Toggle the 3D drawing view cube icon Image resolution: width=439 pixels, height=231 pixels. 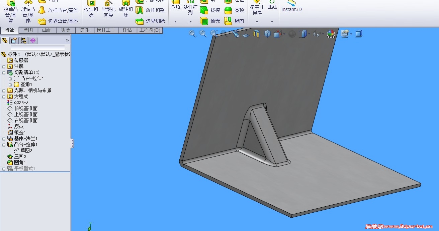[x=359, y=34]
